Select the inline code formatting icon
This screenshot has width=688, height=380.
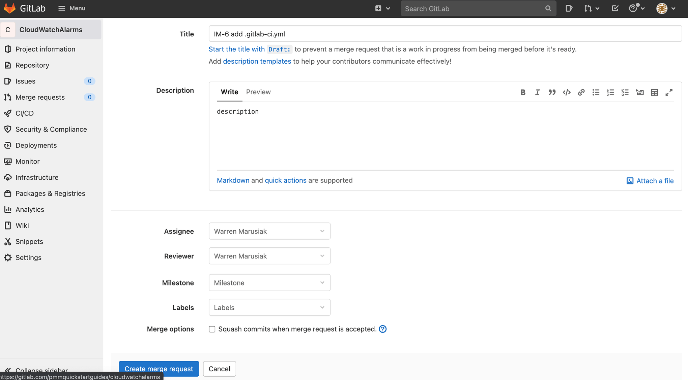(x=566, y=92)
